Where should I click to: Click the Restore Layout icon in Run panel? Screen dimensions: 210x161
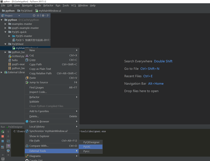(x=3, y=147)
